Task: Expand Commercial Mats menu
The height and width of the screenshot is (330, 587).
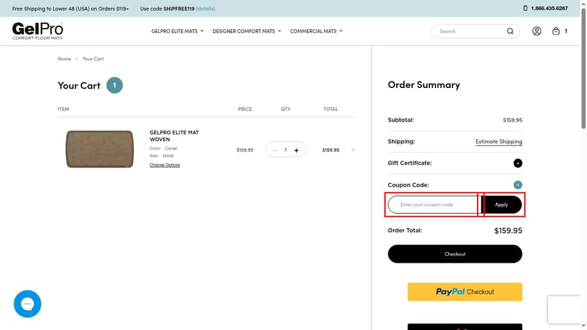Action: (x=316, y=31)
